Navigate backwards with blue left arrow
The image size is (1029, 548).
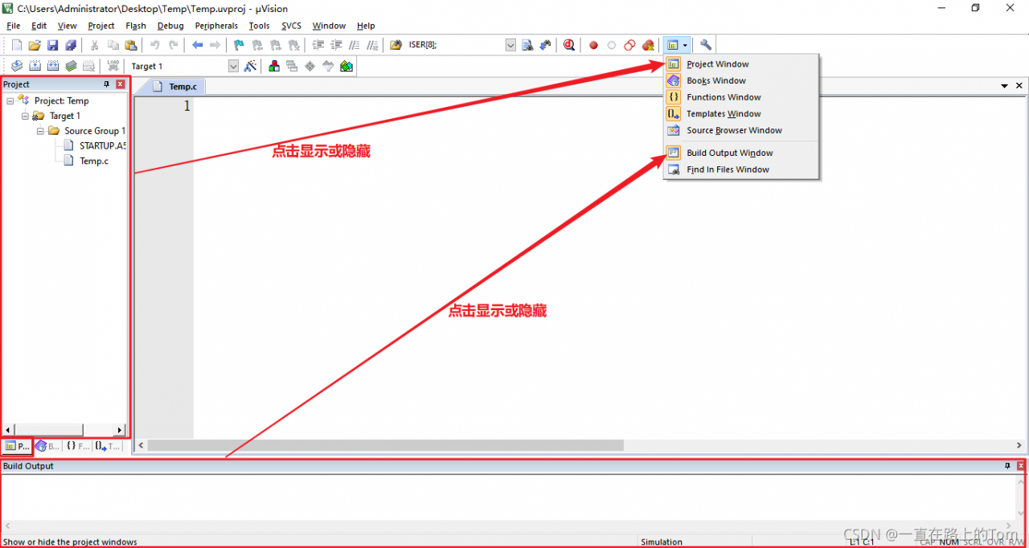[197, 45]
